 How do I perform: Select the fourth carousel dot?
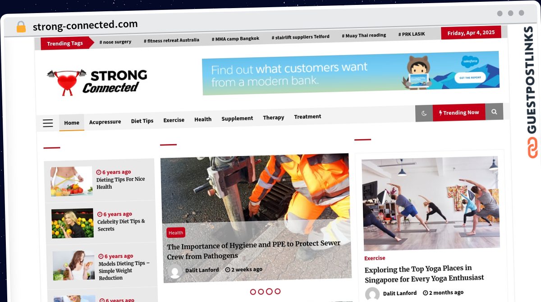pyautogui.click(x=277, y=291)
